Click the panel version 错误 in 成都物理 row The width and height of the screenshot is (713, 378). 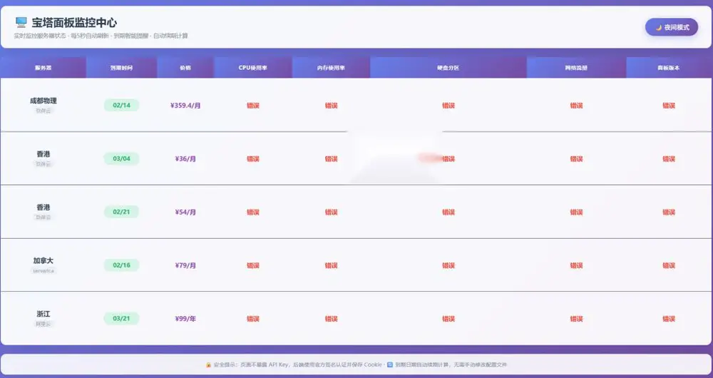(669, 106)
